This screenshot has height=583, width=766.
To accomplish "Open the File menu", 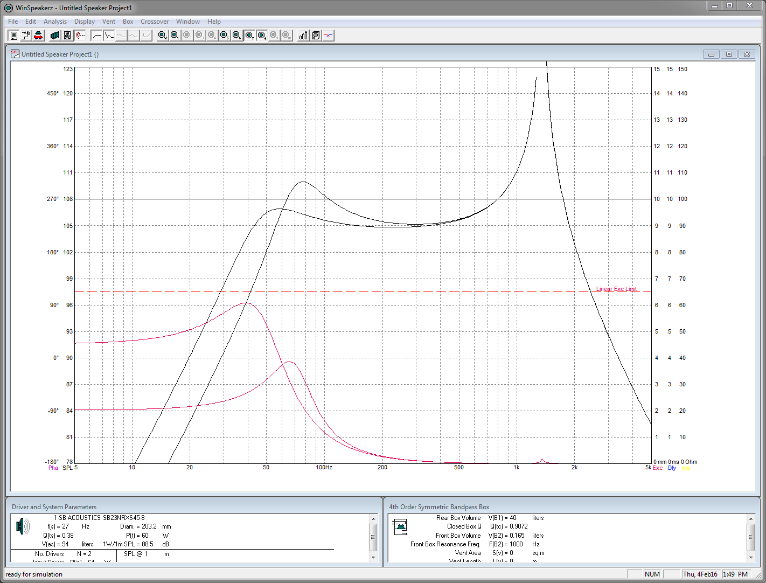I will pos(13,22).
